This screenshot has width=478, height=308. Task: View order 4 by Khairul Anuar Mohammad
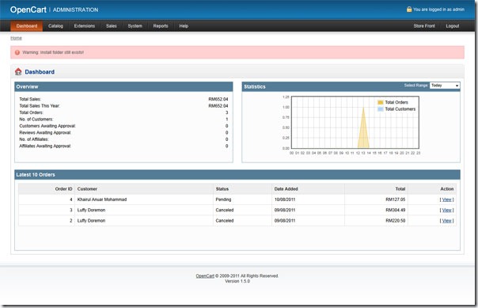(446, 200)
